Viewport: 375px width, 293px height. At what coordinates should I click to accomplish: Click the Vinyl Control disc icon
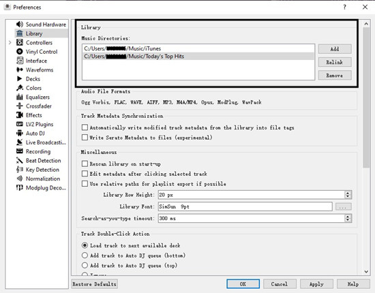20,52
